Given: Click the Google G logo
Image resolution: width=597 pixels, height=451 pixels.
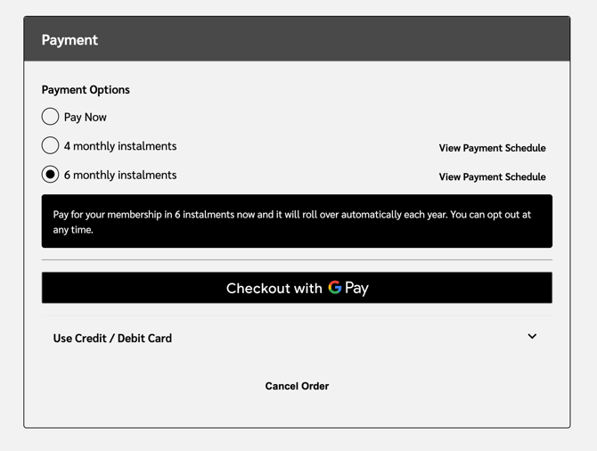Looking at the screenshot, I should tap(335, 287).
